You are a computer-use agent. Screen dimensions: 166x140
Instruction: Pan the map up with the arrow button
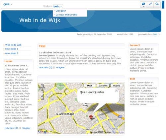click(x=42, y=86)
